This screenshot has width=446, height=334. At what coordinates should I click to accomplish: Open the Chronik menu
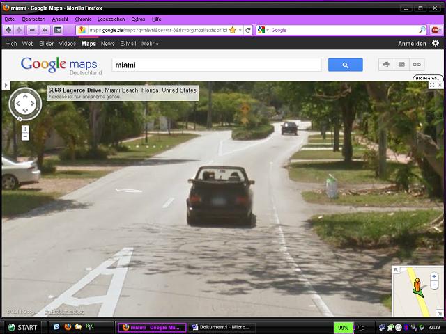pyautogui.click(x=82, y=19)
